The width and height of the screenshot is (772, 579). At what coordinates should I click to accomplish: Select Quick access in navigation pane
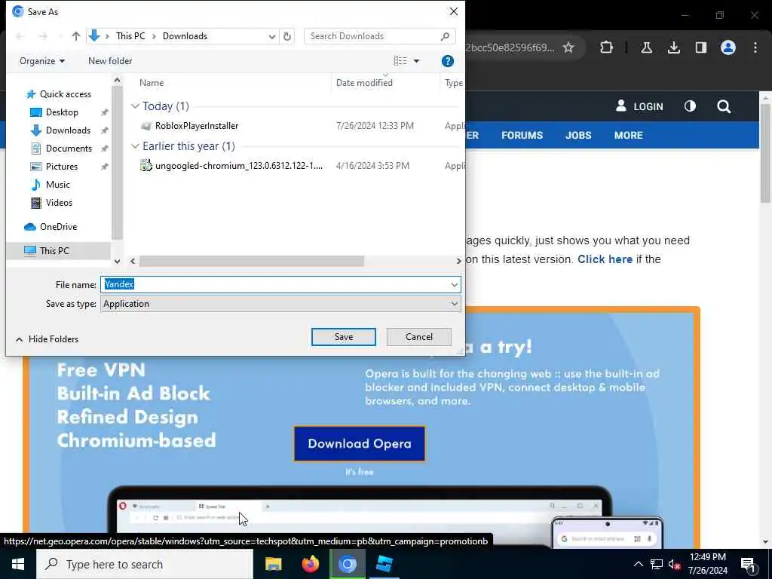pyautogui.click(x=58, y=94)
